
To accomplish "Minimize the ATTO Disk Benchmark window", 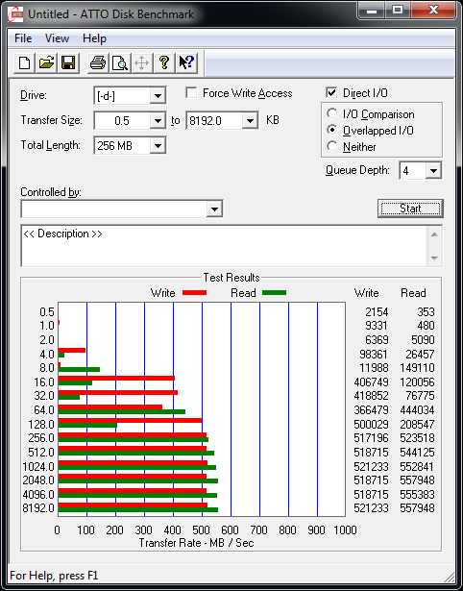I will click(372, 11).
